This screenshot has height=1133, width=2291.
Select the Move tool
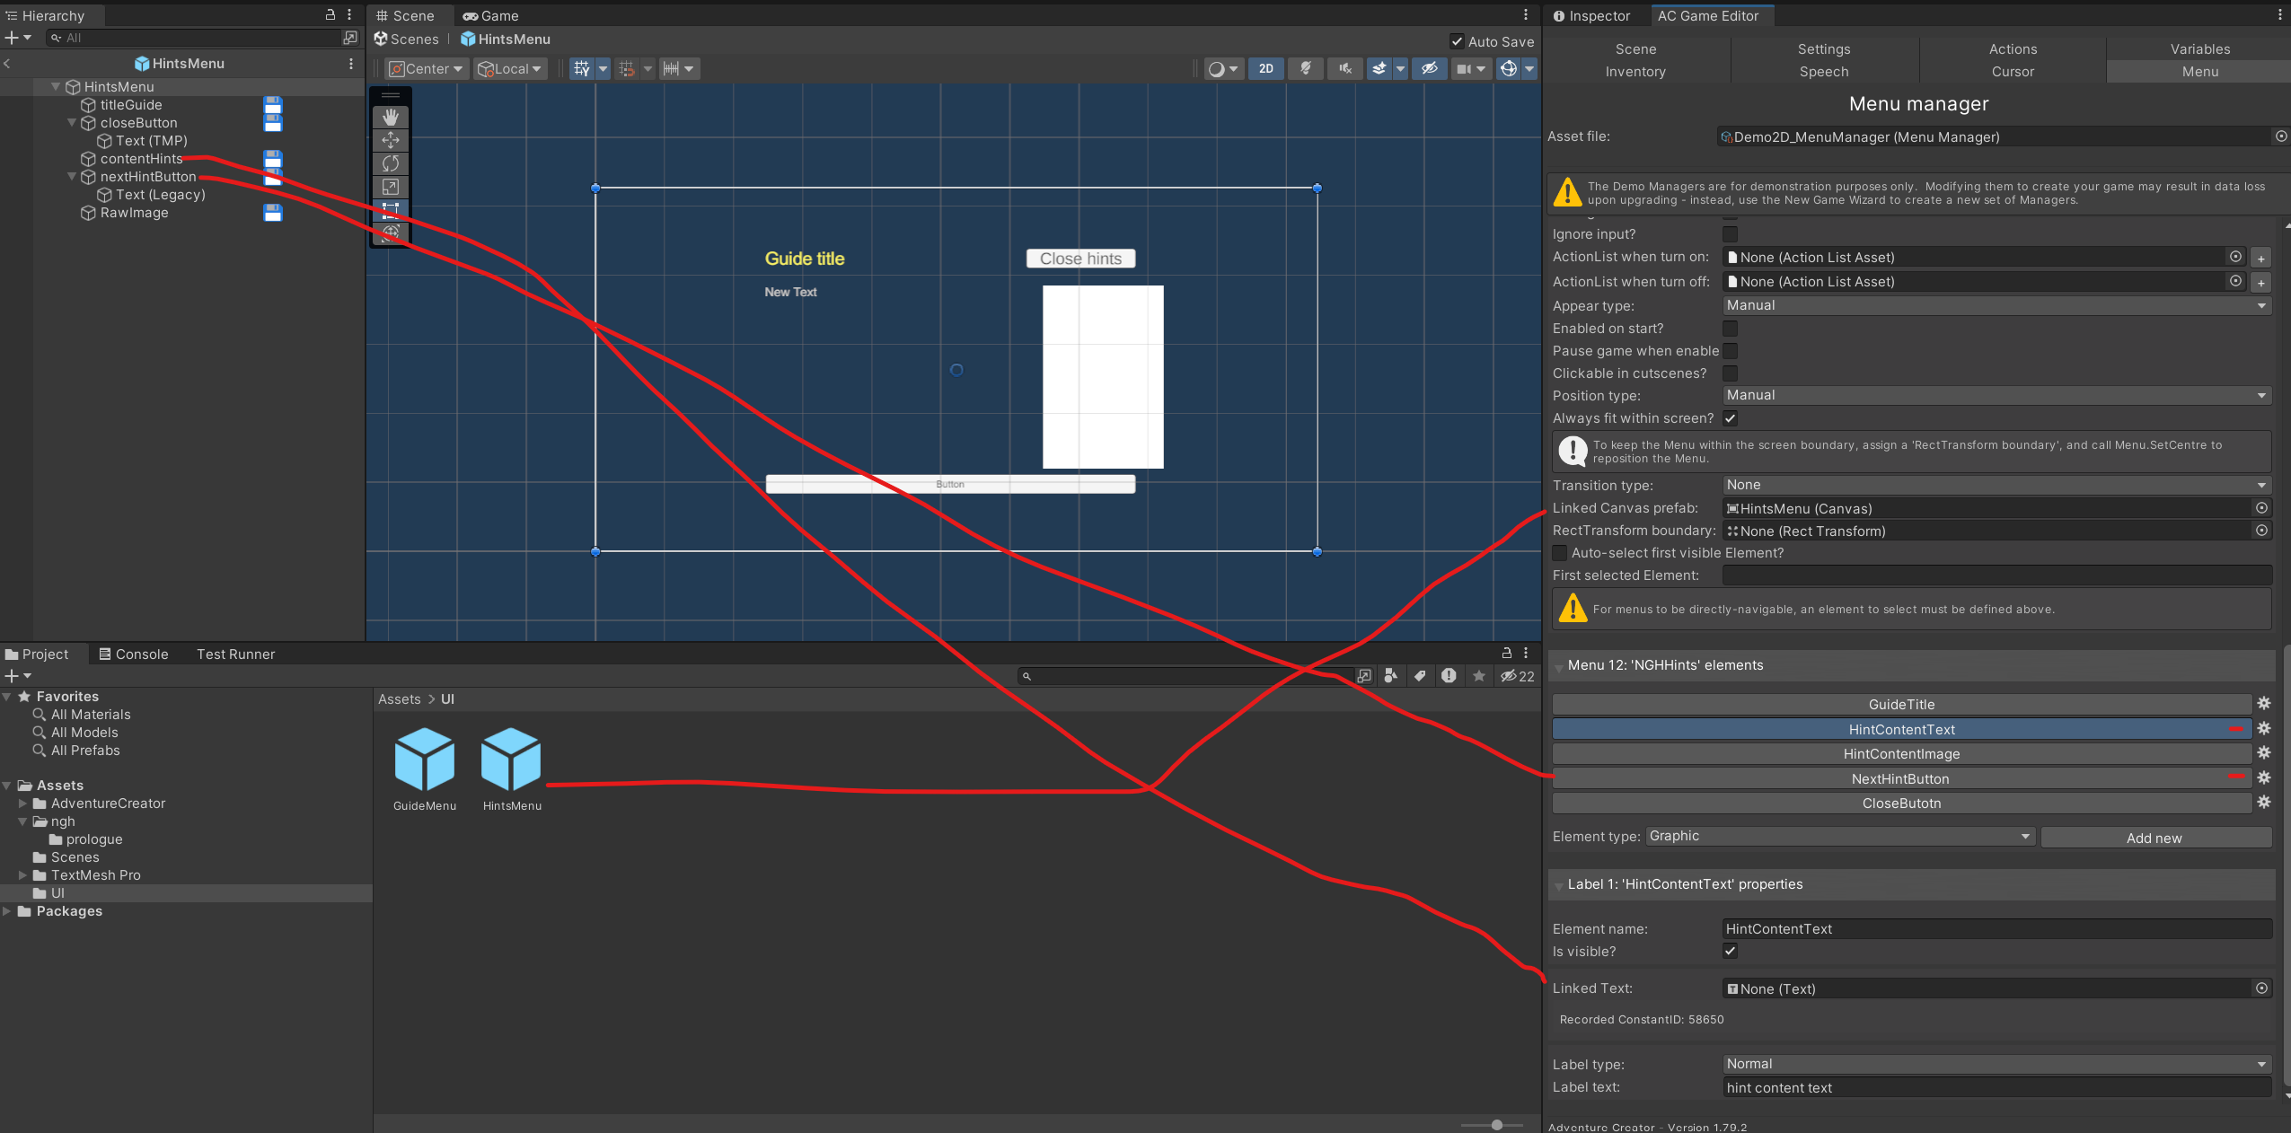(391, 140)
